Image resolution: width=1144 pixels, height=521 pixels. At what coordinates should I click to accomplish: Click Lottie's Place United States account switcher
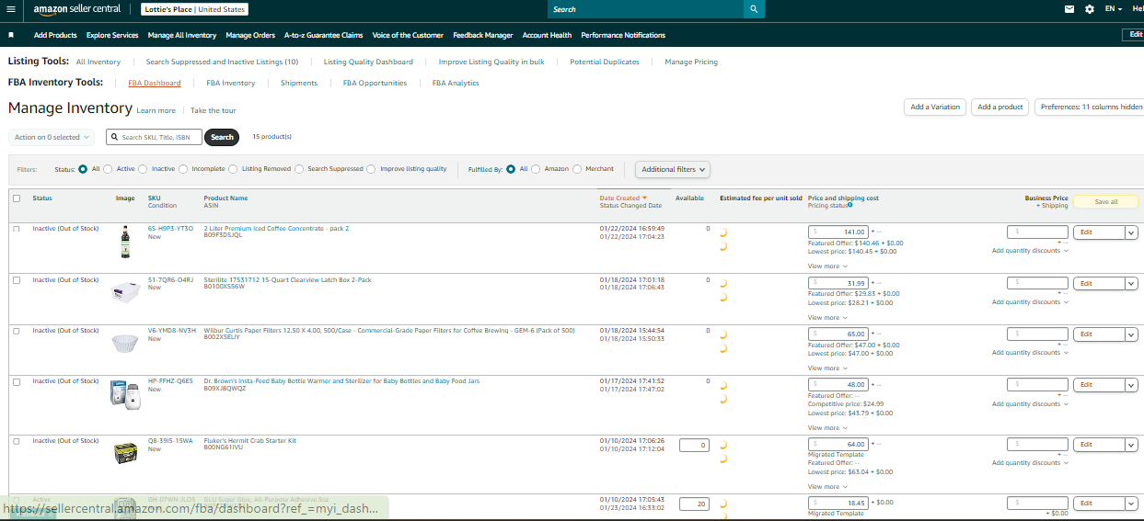point(193,9)
